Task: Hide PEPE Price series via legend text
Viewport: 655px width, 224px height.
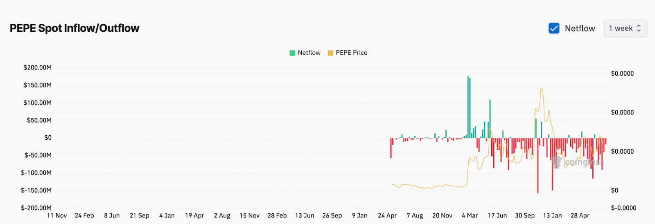Action: click(x=351, y=53)
